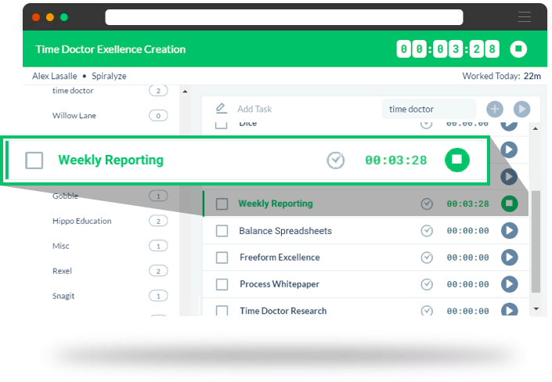Click the Time Doctor Research task name
552x382 pixels.
283,311
